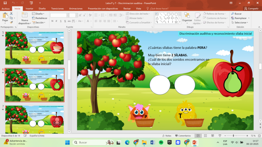Toggle center text alignment
262x147 pixels.
(x=100, y=21)
